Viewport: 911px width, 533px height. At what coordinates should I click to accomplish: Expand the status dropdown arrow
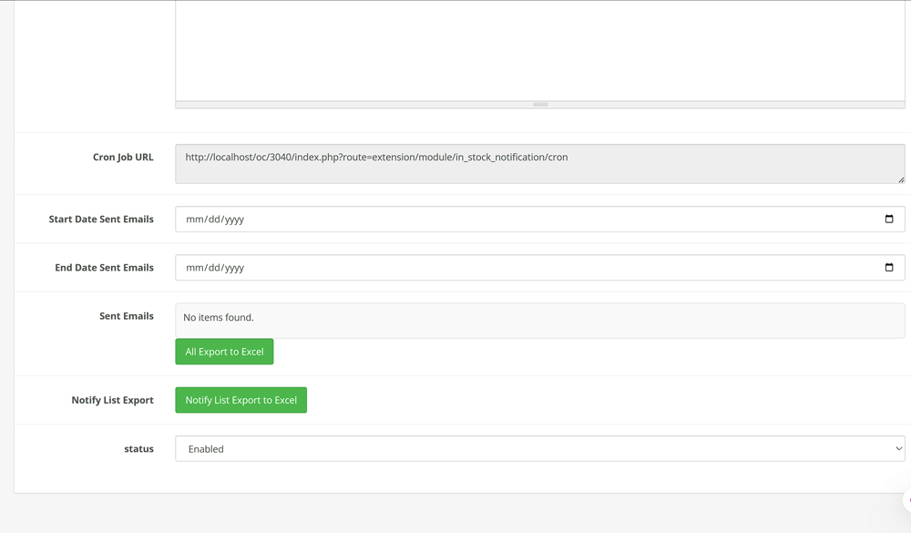click(898, 448)
